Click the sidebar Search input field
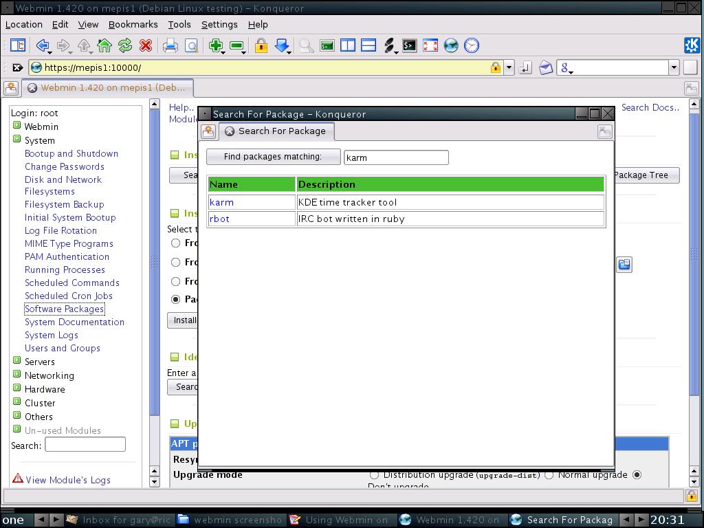This screenshot has width=704, height=528. click(85, 445)
